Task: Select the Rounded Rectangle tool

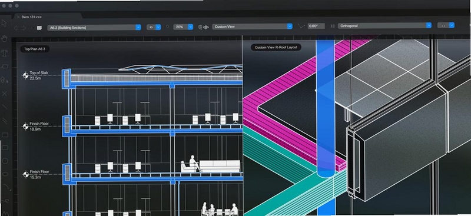Action: coord(5,148)
